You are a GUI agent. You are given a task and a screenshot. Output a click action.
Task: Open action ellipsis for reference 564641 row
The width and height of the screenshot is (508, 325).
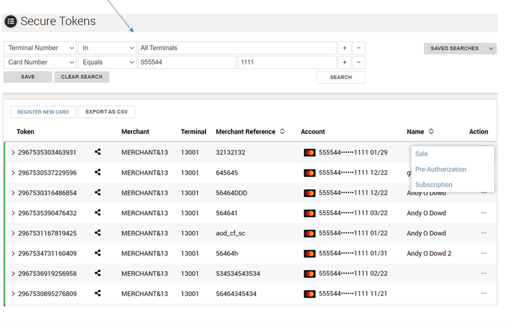tap(483, 213)
